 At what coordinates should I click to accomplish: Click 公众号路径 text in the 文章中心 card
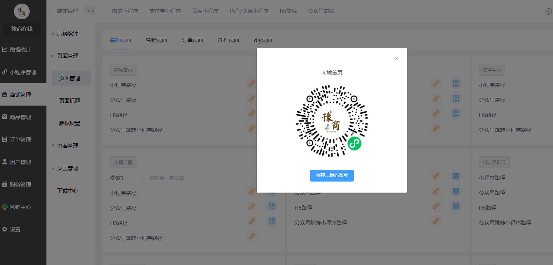(x=492, y=100)
